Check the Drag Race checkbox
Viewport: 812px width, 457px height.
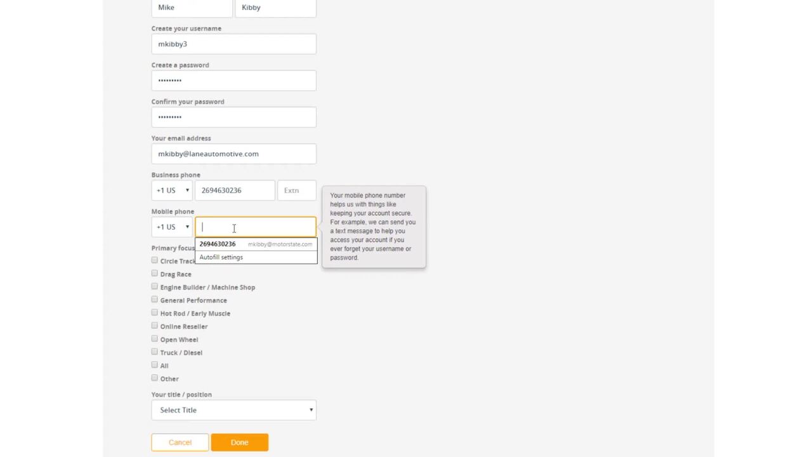coord(155,274)
